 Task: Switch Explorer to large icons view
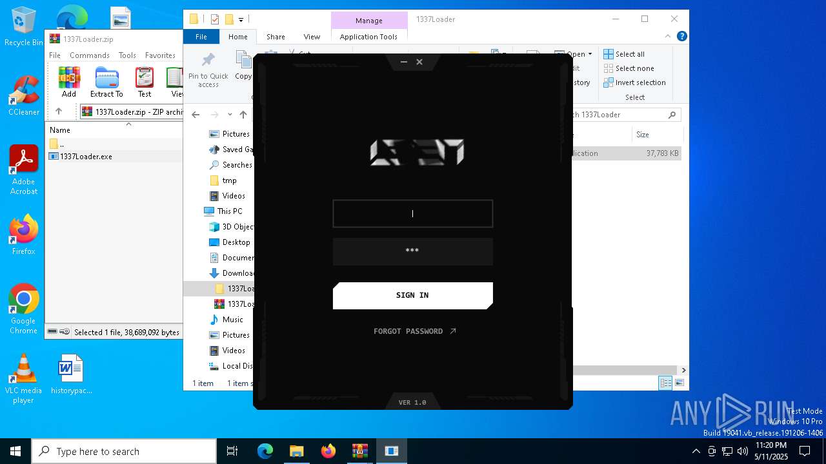[x=679, y=383]
